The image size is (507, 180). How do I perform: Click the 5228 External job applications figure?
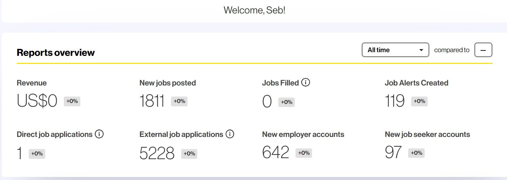[x=157, y=153]
